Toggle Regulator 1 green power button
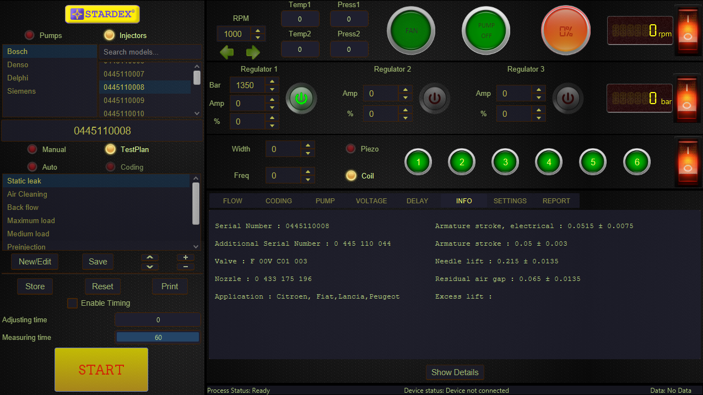Image resolution: width=703 pixels, height=395 pixels. coord(301,99)
